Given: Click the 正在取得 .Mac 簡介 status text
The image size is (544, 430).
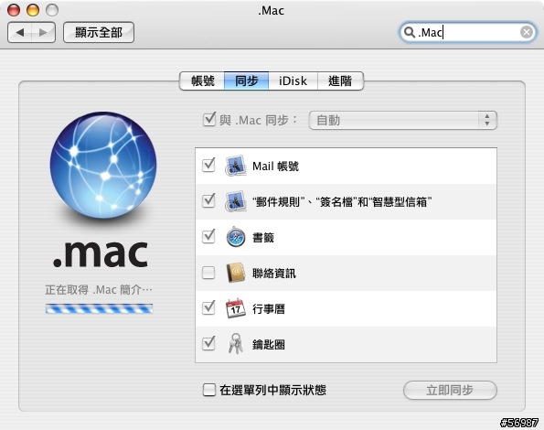Looking at the screenshot, I should tap(99, 289).
